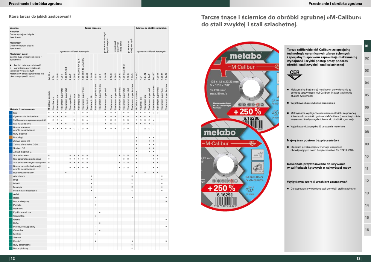The image size is (371, 262).
Task: Go to chapter tab 12
Action: click(367, 181)
